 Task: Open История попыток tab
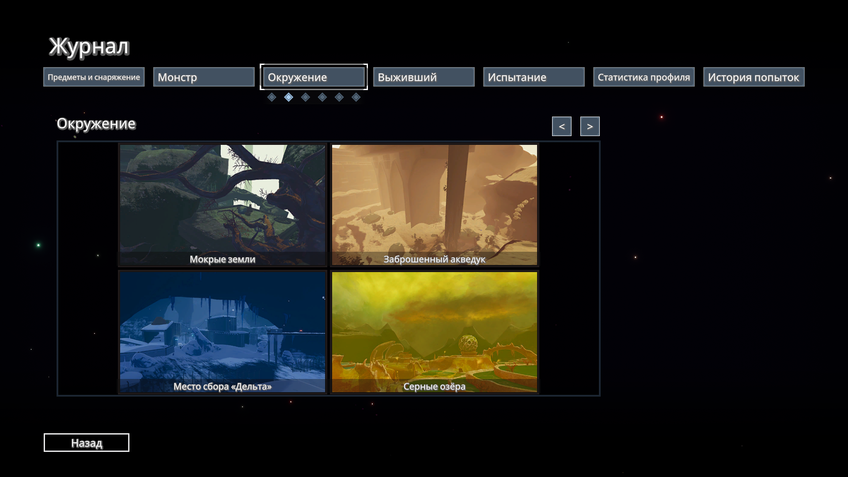[753, 77]
